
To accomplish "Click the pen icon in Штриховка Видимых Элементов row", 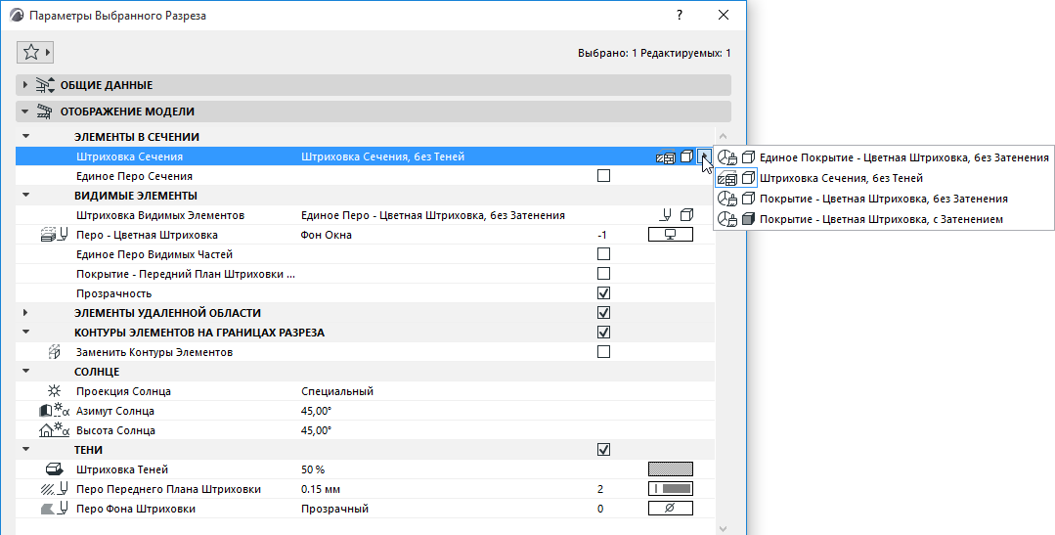I will [x=666, y=215].
